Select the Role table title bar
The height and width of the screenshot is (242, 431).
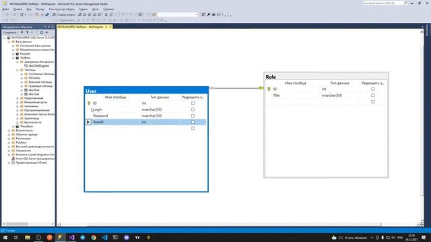point(326,77)
